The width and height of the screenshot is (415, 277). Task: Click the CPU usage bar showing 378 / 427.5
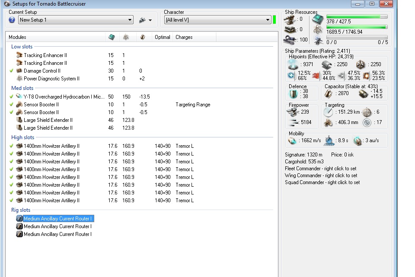tap(357, 16)
